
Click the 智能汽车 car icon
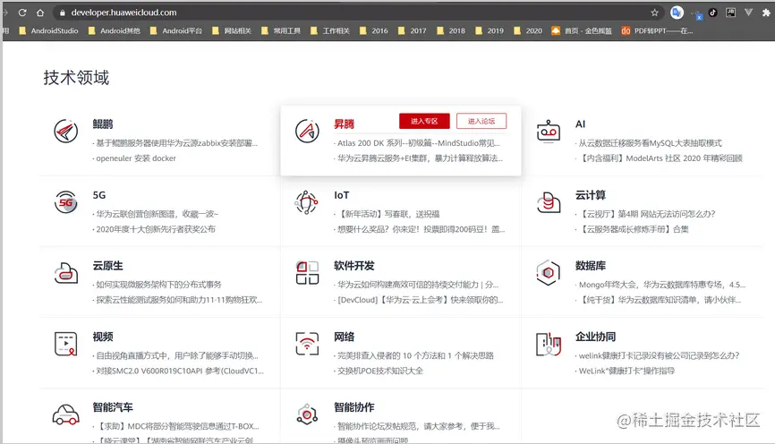click(x=65, y=414)
